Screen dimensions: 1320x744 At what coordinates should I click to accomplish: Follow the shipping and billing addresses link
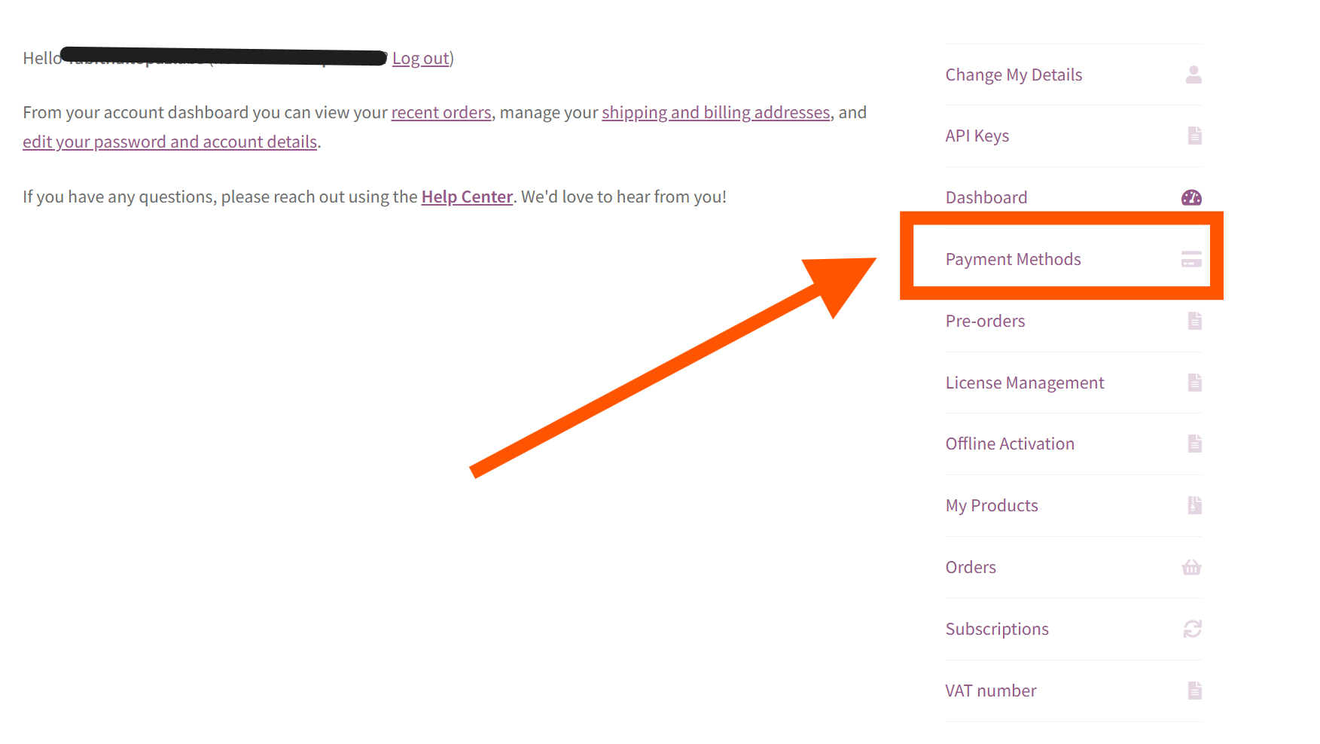click(716, 112)
